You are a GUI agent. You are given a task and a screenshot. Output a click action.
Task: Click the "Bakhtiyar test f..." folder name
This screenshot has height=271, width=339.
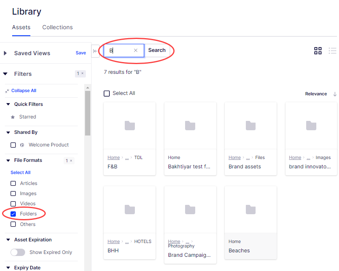point(189,167)
